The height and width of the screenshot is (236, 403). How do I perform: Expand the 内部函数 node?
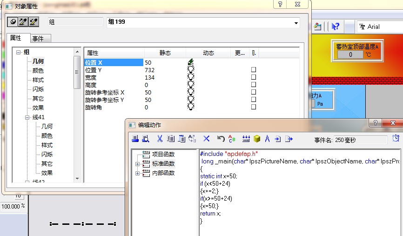coord(137,173)
